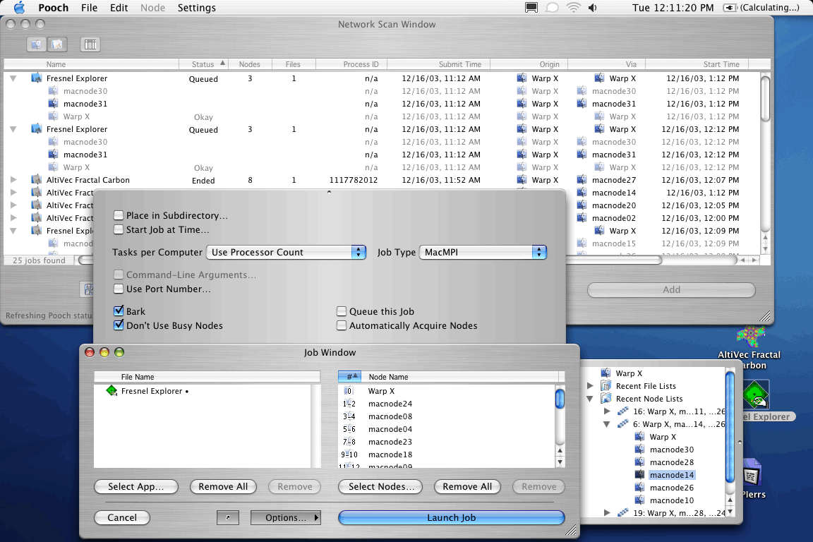
Task: Check Automatically Acquire Nodes
Action: [342, 325]
